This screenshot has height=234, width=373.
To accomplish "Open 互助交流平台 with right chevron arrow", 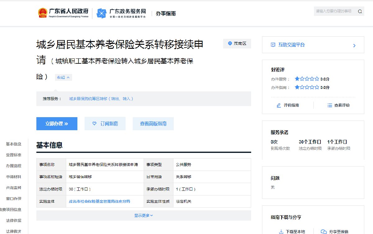I will pyautogui.click(x=354, y=46).
